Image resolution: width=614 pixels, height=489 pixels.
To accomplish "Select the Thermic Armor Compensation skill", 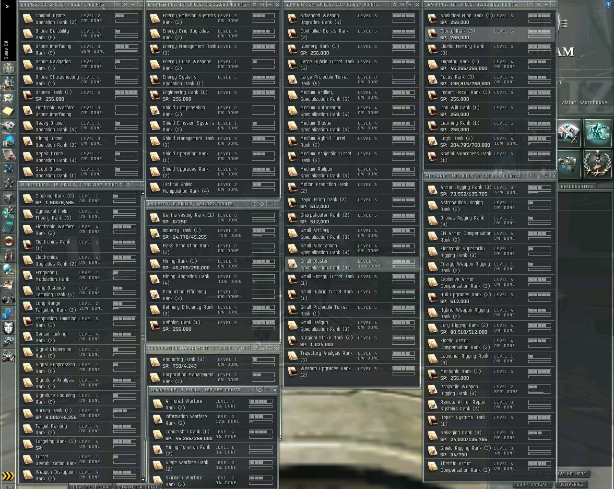I will pyautogui.click(x=490, y=466).
